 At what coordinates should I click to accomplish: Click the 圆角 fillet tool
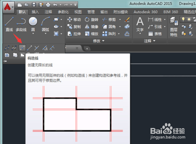pyautogui.click(x=109, y=27)
